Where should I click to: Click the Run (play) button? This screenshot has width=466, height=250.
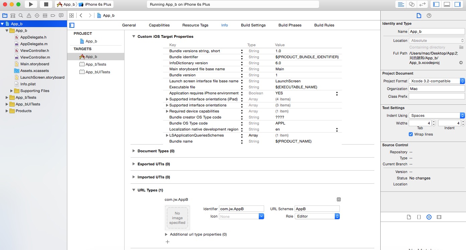point(31,4)
